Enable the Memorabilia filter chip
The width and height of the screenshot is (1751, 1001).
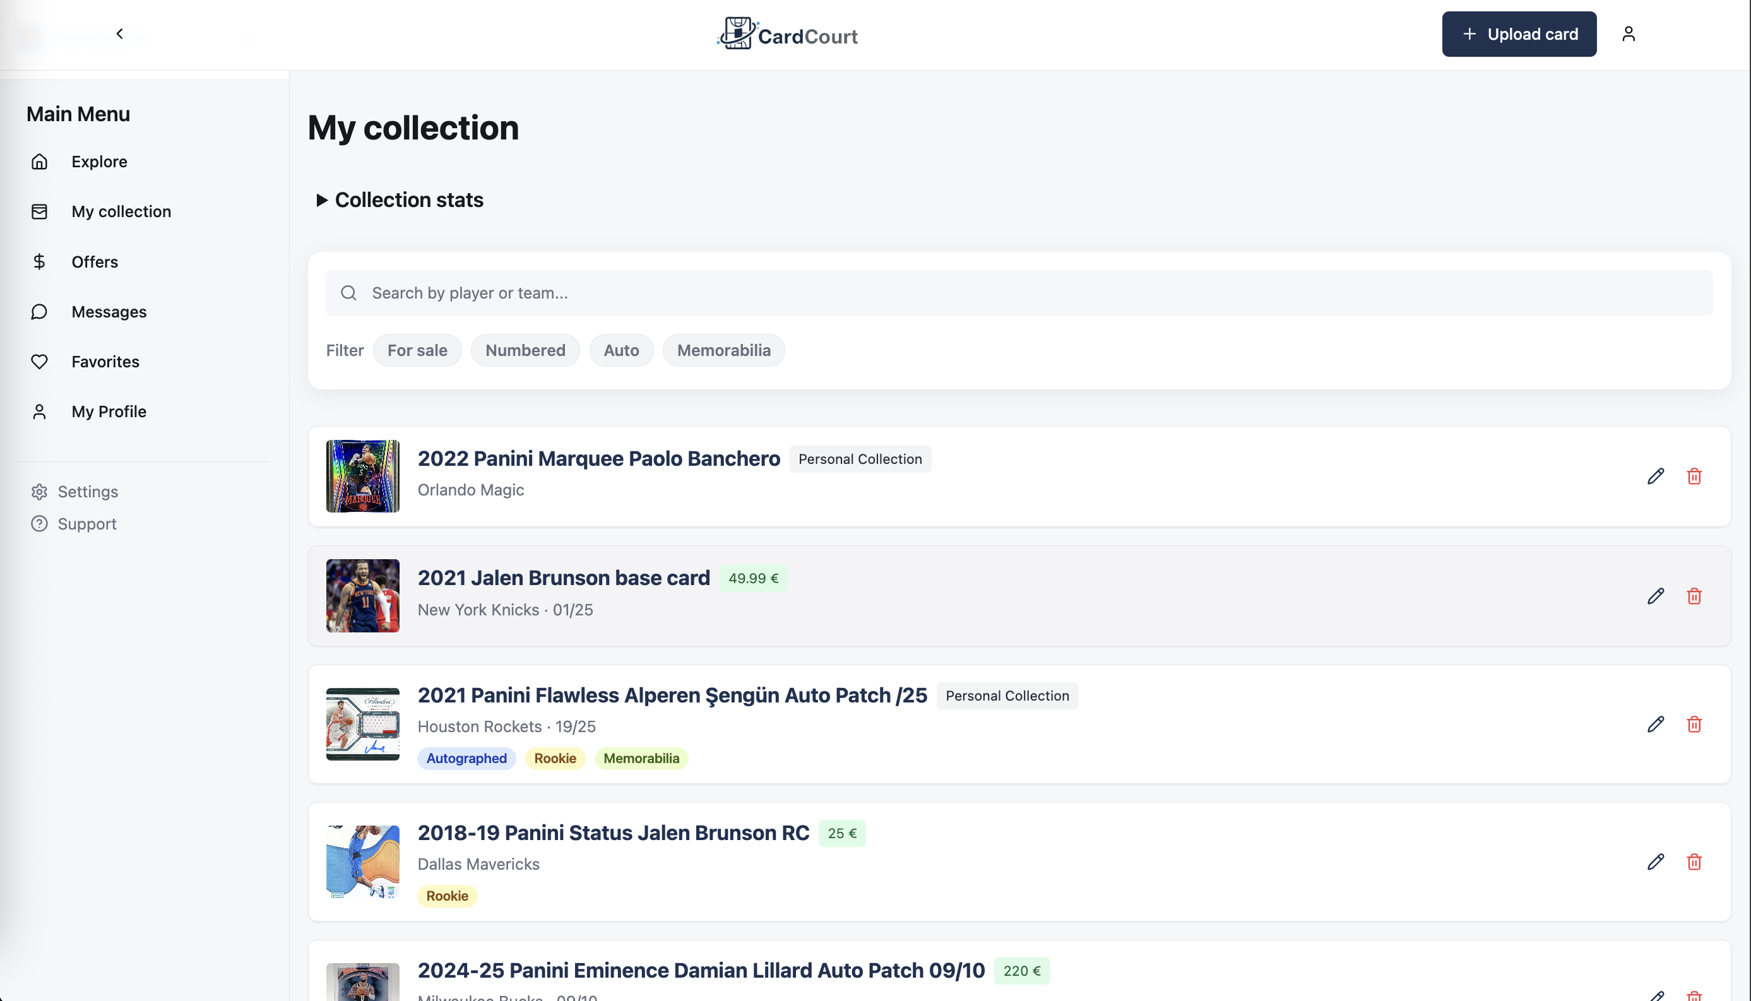coord(723,351)
